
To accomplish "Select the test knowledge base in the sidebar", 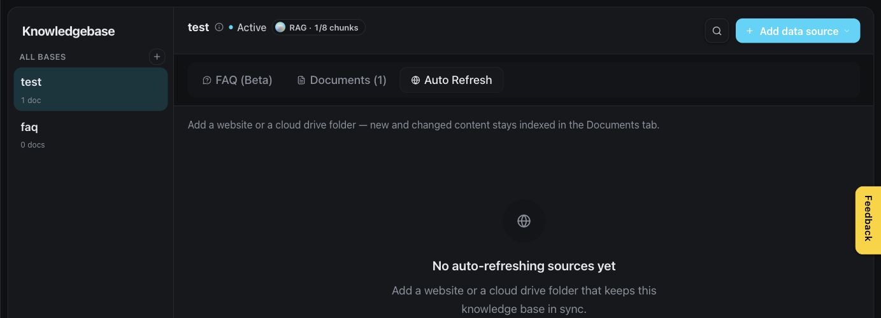I will (90, 89).
